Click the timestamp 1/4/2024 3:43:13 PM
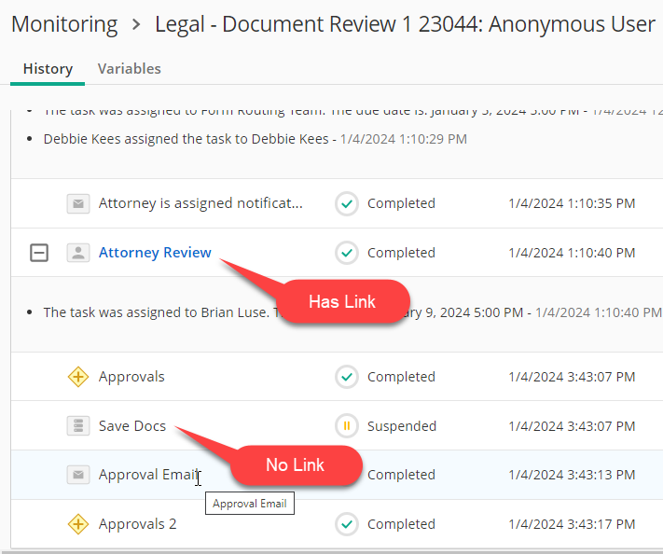Screen dimensions: 663x554 click(x=572, y=475)
